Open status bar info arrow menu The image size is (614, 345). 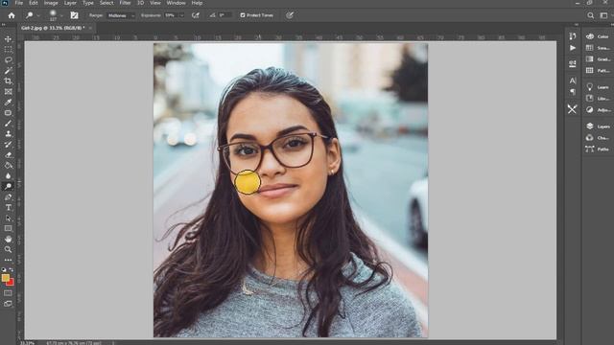click(114, 343)
